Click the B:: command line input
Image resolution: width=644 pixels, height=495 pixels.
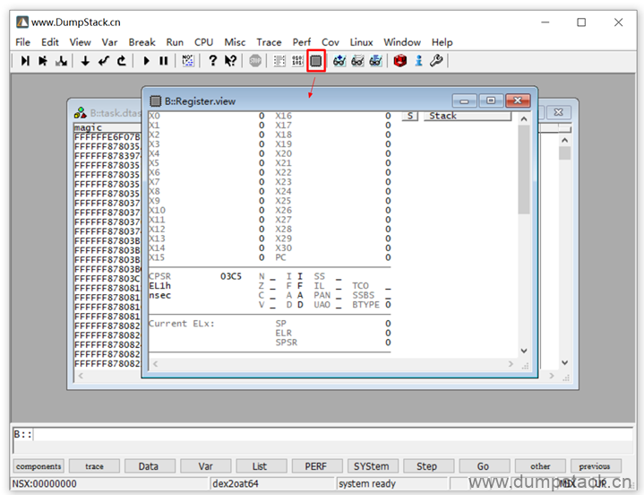point(331,435)
